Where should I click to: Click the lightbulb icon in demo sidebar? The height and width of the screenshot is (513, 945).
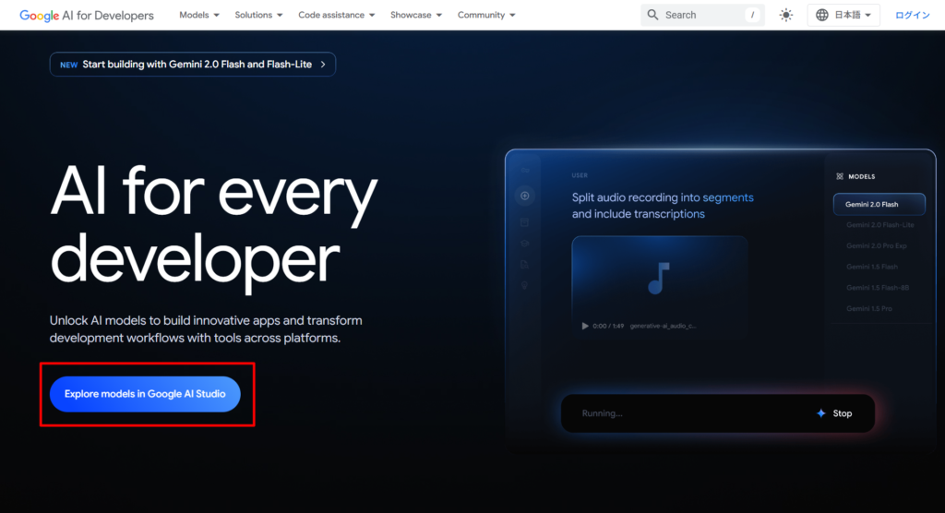click(x=525, y=286)
